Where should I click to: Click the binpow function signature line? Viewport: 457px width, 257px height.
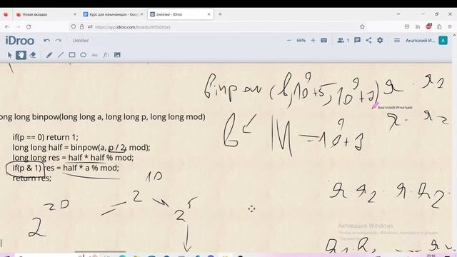[x=103, y=117]
